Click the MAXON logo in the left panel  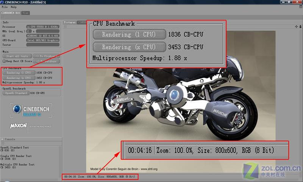(x=18, y=126)
